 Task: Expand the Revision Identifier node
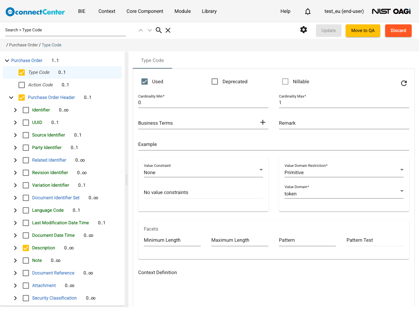[x=15, y=173]
